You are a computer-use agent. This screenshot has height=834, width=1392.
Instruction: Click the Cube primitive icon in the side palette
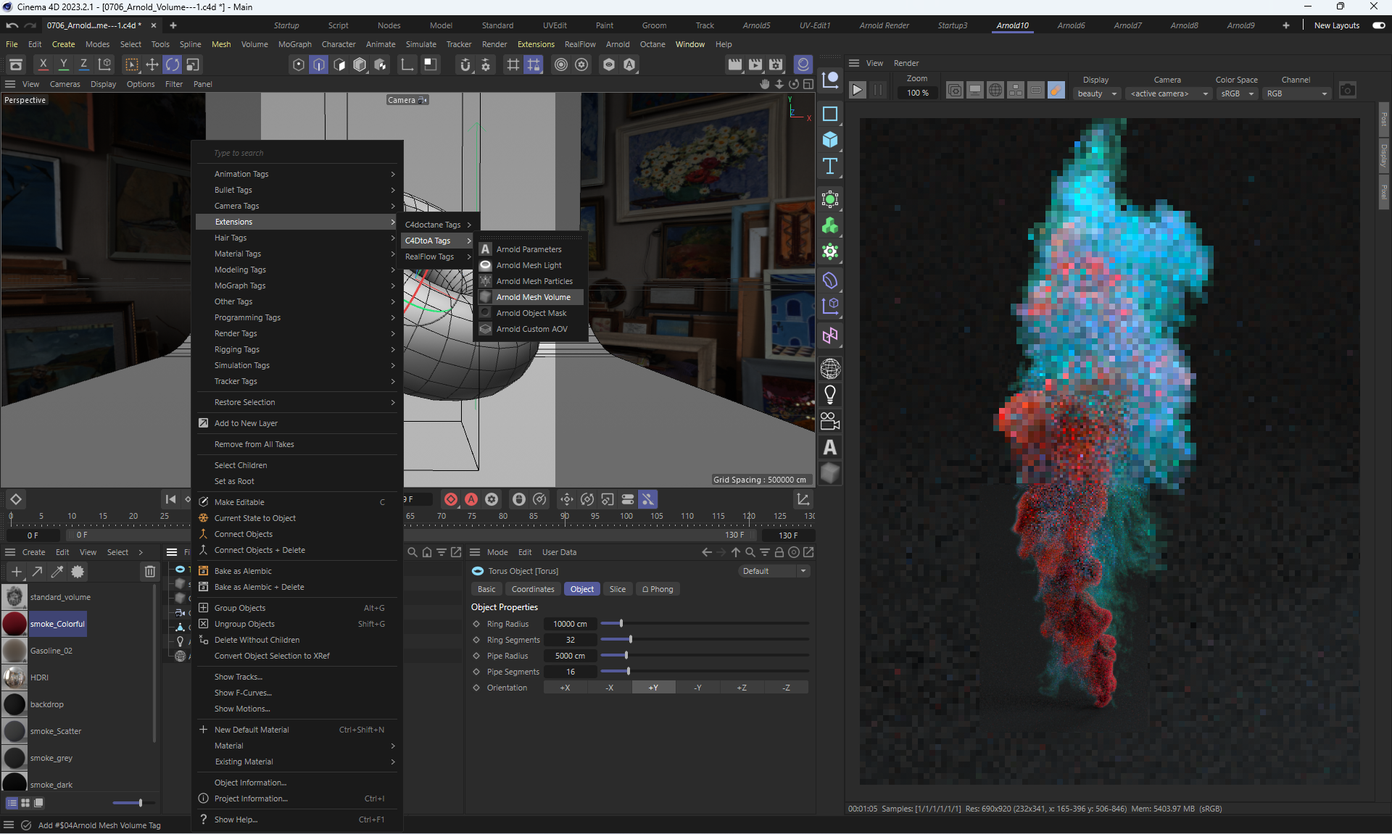point(830,139)
